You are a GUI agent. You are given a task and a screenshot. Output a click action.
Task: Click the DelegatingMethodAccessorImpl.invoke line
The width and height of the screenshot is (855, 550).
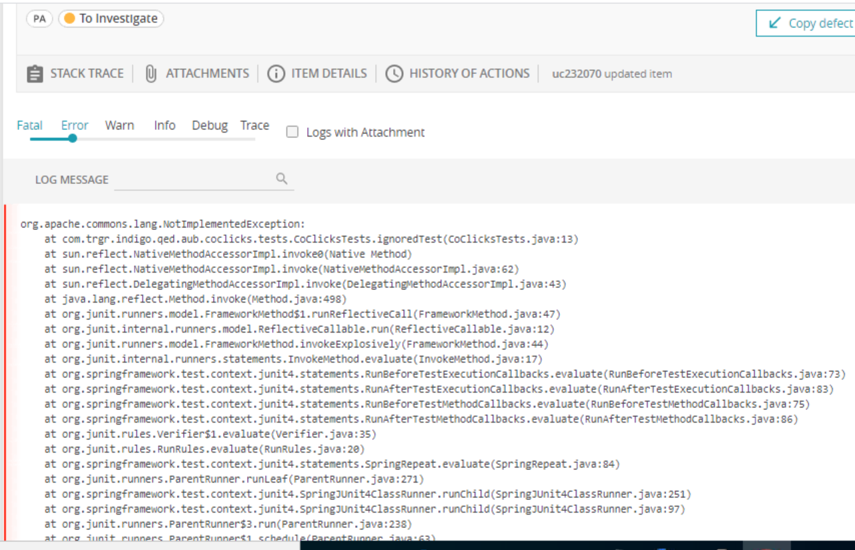305,284
